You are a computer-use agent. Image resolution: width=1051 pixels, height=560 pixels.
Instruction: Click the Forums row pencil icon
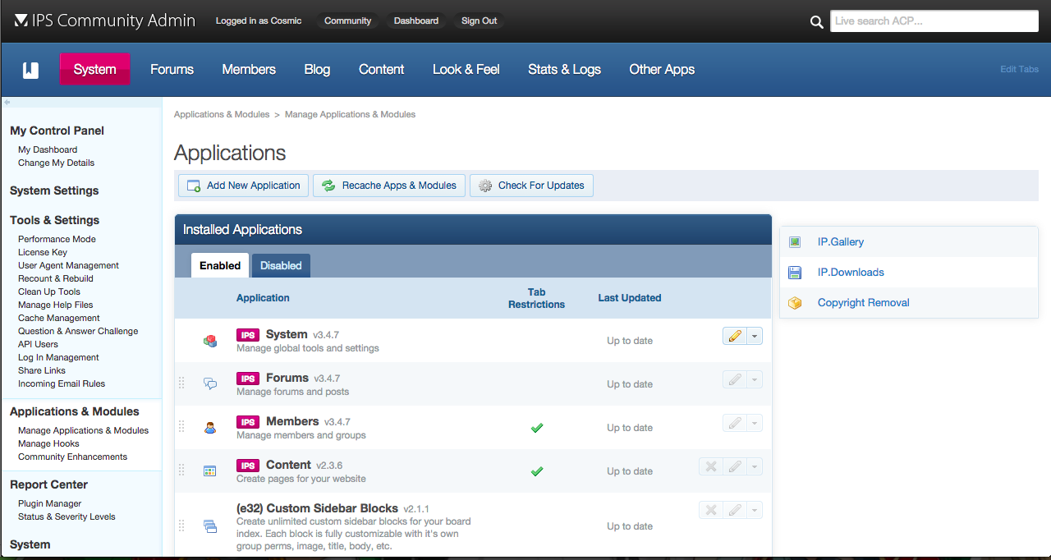pos(735,379)
